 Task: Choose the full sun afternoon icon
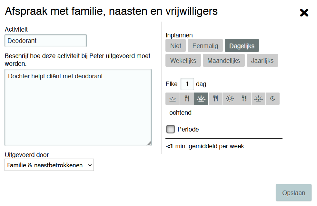coord(230,99)
